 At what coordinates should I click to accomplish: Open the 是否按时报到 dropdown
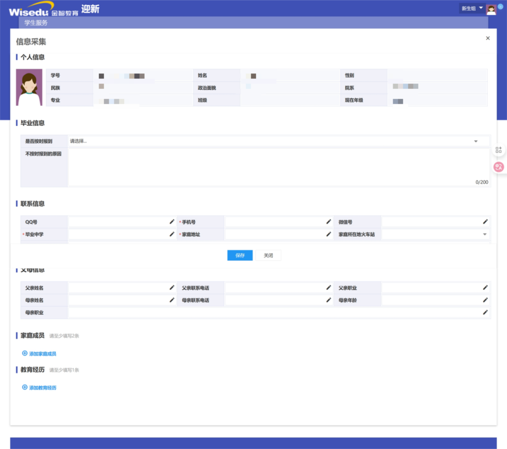pos(278,141)
